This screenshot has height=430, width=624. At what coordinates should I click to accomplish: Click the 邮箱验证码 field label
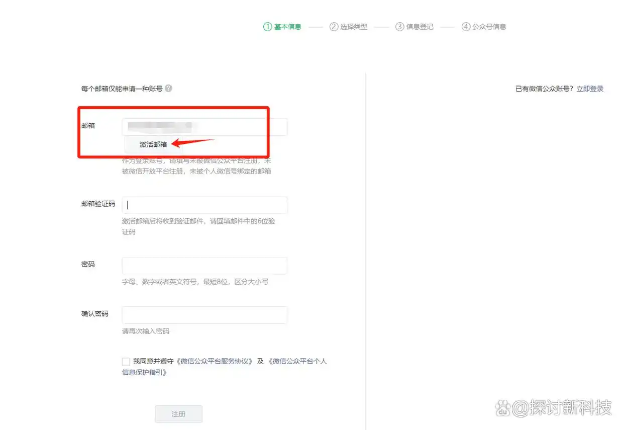point(98,204)
